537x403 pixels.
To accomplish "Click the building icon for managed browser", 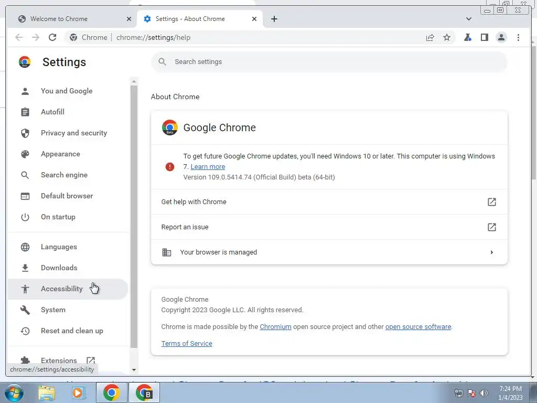I will [x=166, y=252].
